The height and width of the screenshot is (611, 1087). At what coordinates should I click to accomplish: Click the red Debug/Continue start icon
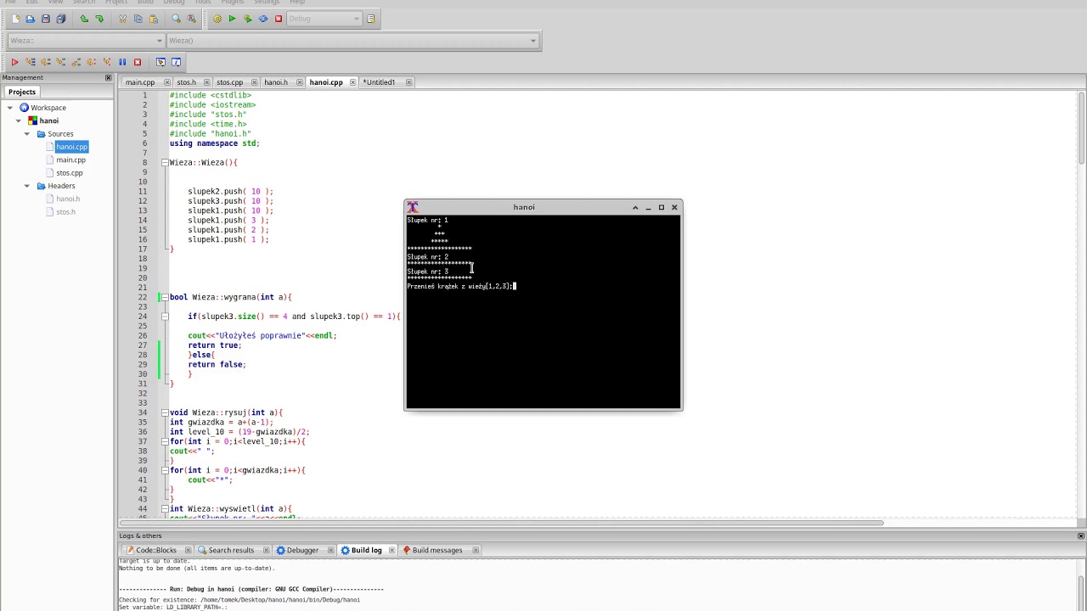[14, 62]
